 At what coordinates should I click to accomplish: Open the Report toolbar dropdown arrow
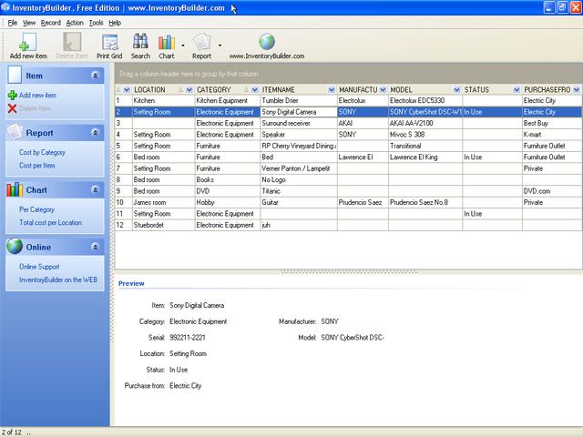pos(220,46)
